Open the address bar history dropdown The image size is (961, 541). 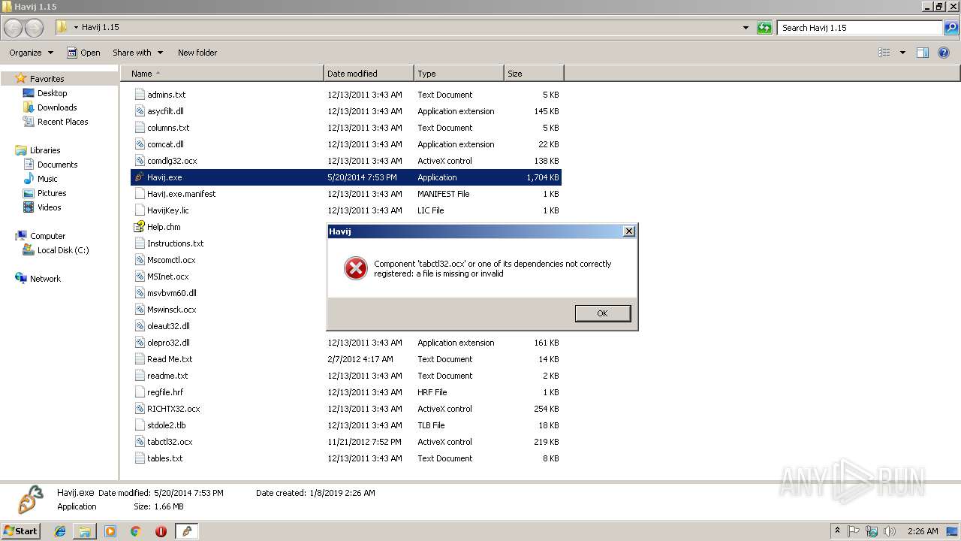pyautogui.click(x=746, y=28)
